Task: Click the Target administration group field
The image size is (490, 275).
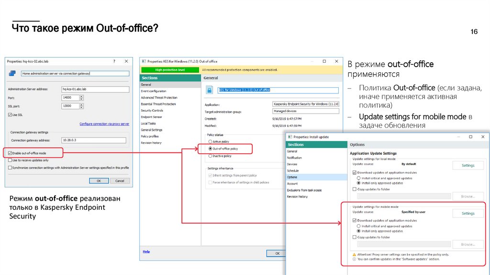Action: pyautogui.click(x=306, y=111)
